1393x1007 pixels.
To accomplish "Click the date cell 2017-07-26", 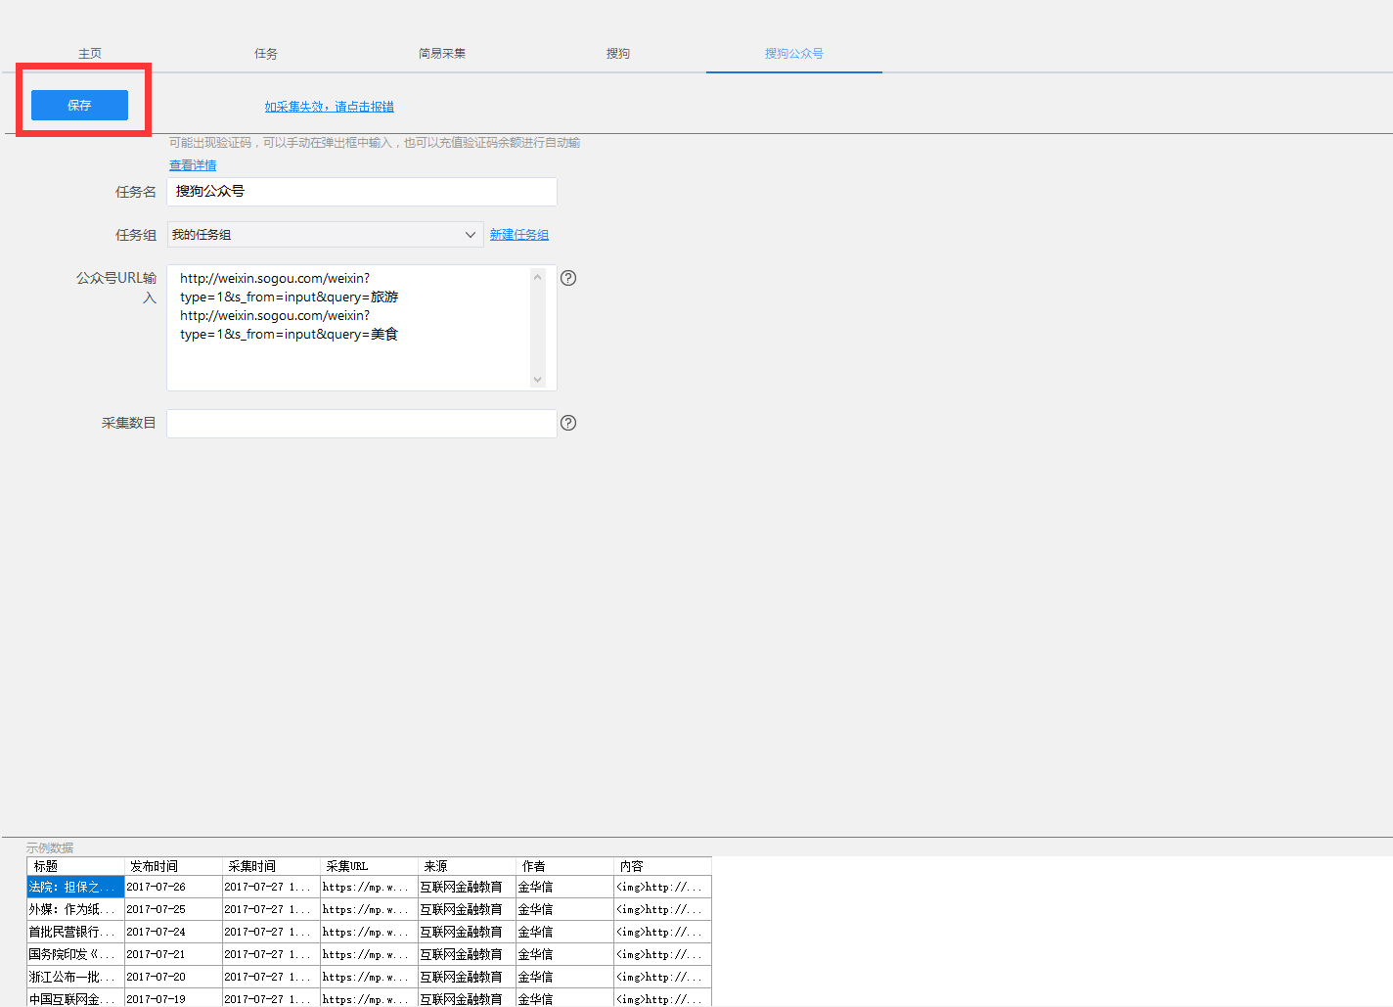I will point(174,887).
